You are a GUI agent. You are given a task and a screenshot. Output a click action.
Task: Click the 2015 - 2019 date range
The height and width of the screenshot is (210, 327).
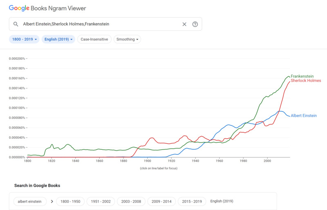191,201
